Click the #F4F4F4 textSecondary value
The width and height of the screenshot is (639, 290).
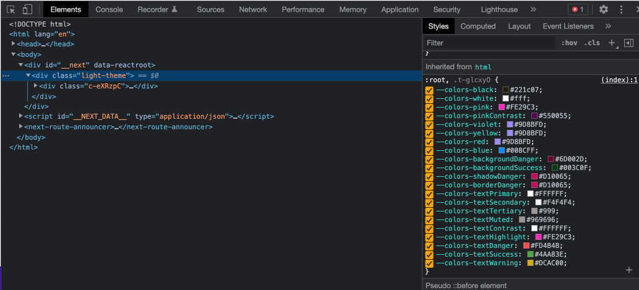[558, 202]
